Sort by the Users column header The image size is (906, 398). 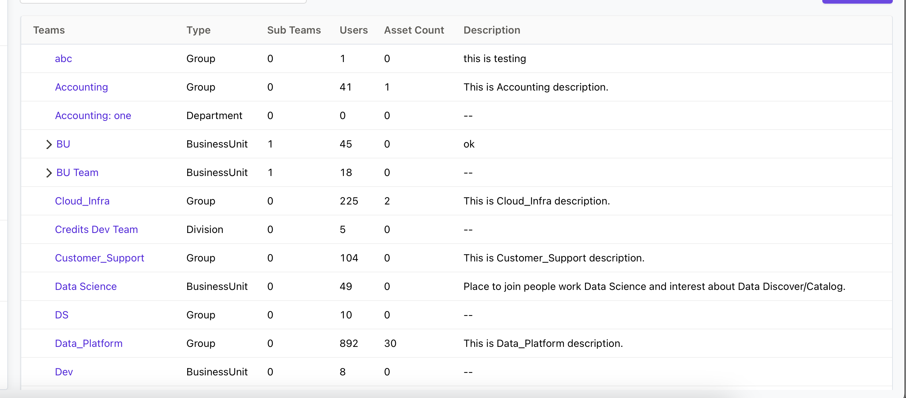353,30
